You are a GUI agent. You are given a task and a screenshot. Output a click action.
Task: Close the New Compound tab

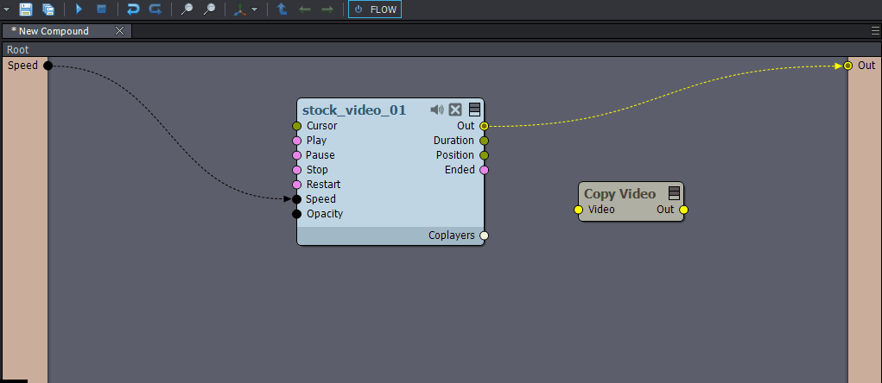[x=120, y=31]
